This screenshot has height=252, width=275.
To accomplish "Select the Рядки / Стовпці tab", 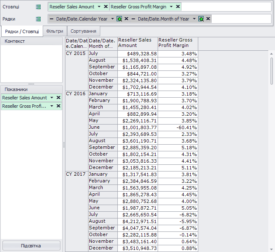I will [22, 31].
